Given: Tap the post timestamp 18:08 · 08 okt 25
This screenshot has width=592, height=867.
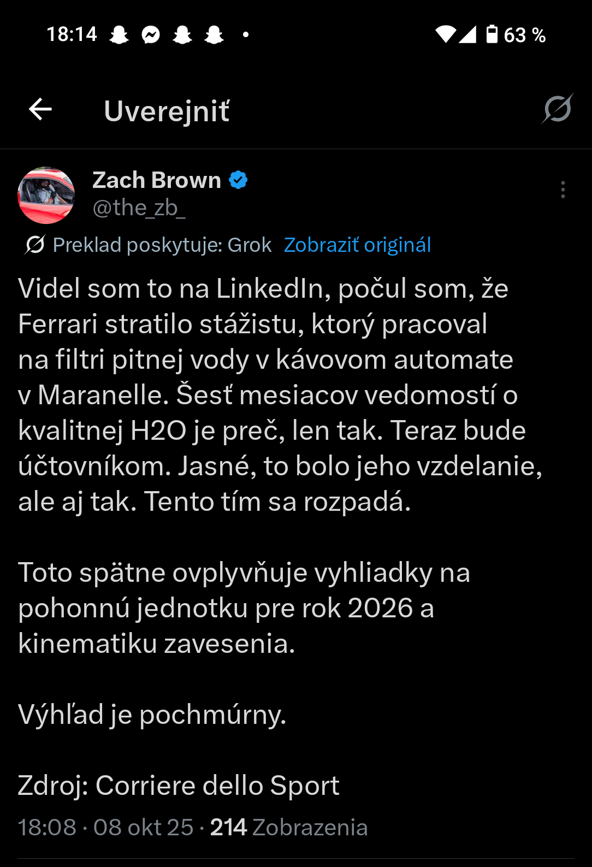Looking at the screenshot, I should [105, 827].
